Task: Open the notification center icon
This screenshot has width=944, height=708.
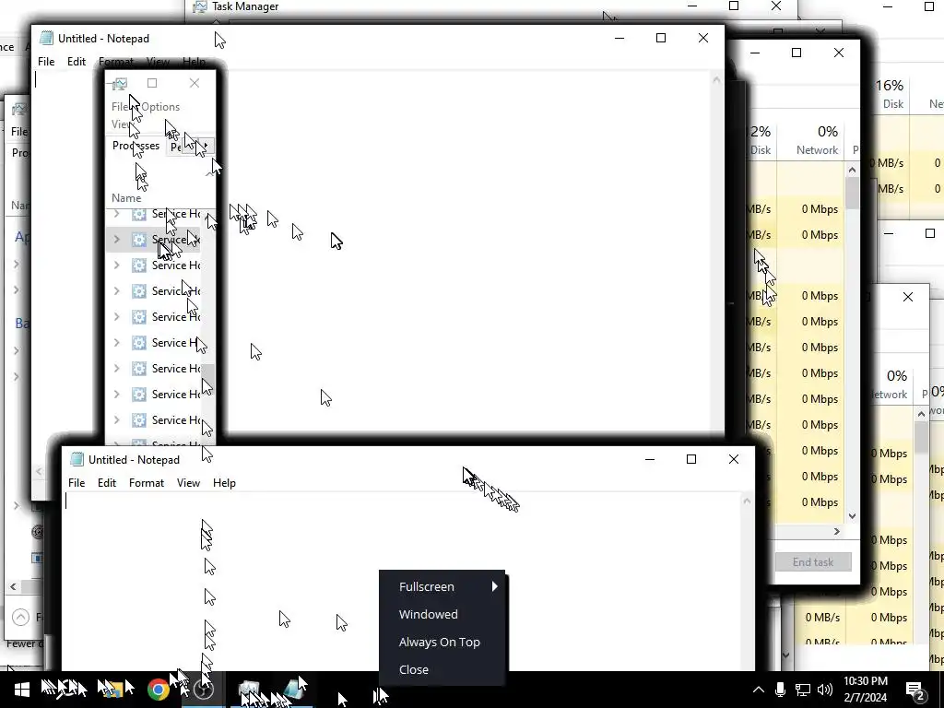Action: pyautogui.click(x=915, y=690)
